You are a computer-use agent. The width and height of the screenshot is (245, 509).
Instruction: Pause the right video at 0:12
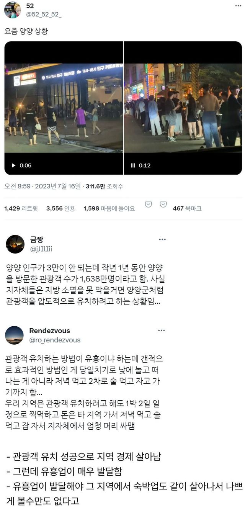tap(133, 165)
